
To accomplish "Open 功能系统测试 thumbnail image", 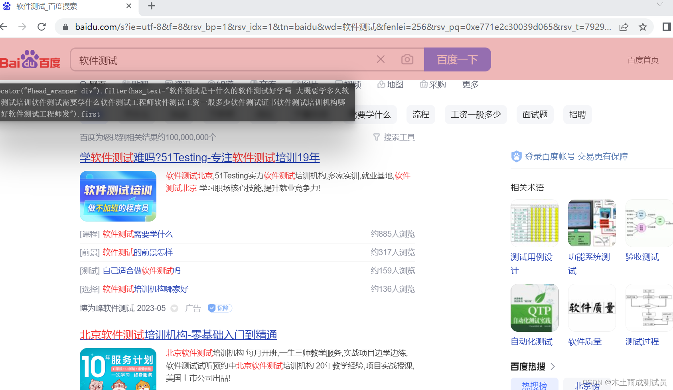I will pyautogui.click(x=592, y=223).
